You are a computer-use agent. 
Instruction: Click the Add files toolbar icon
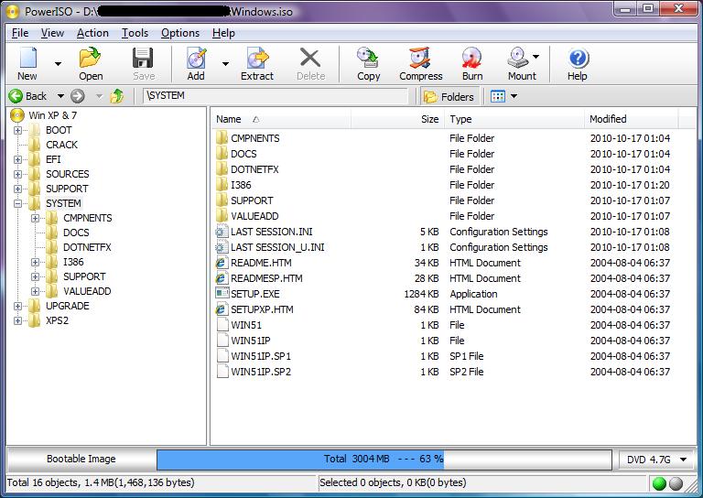[x=197, y=58]
